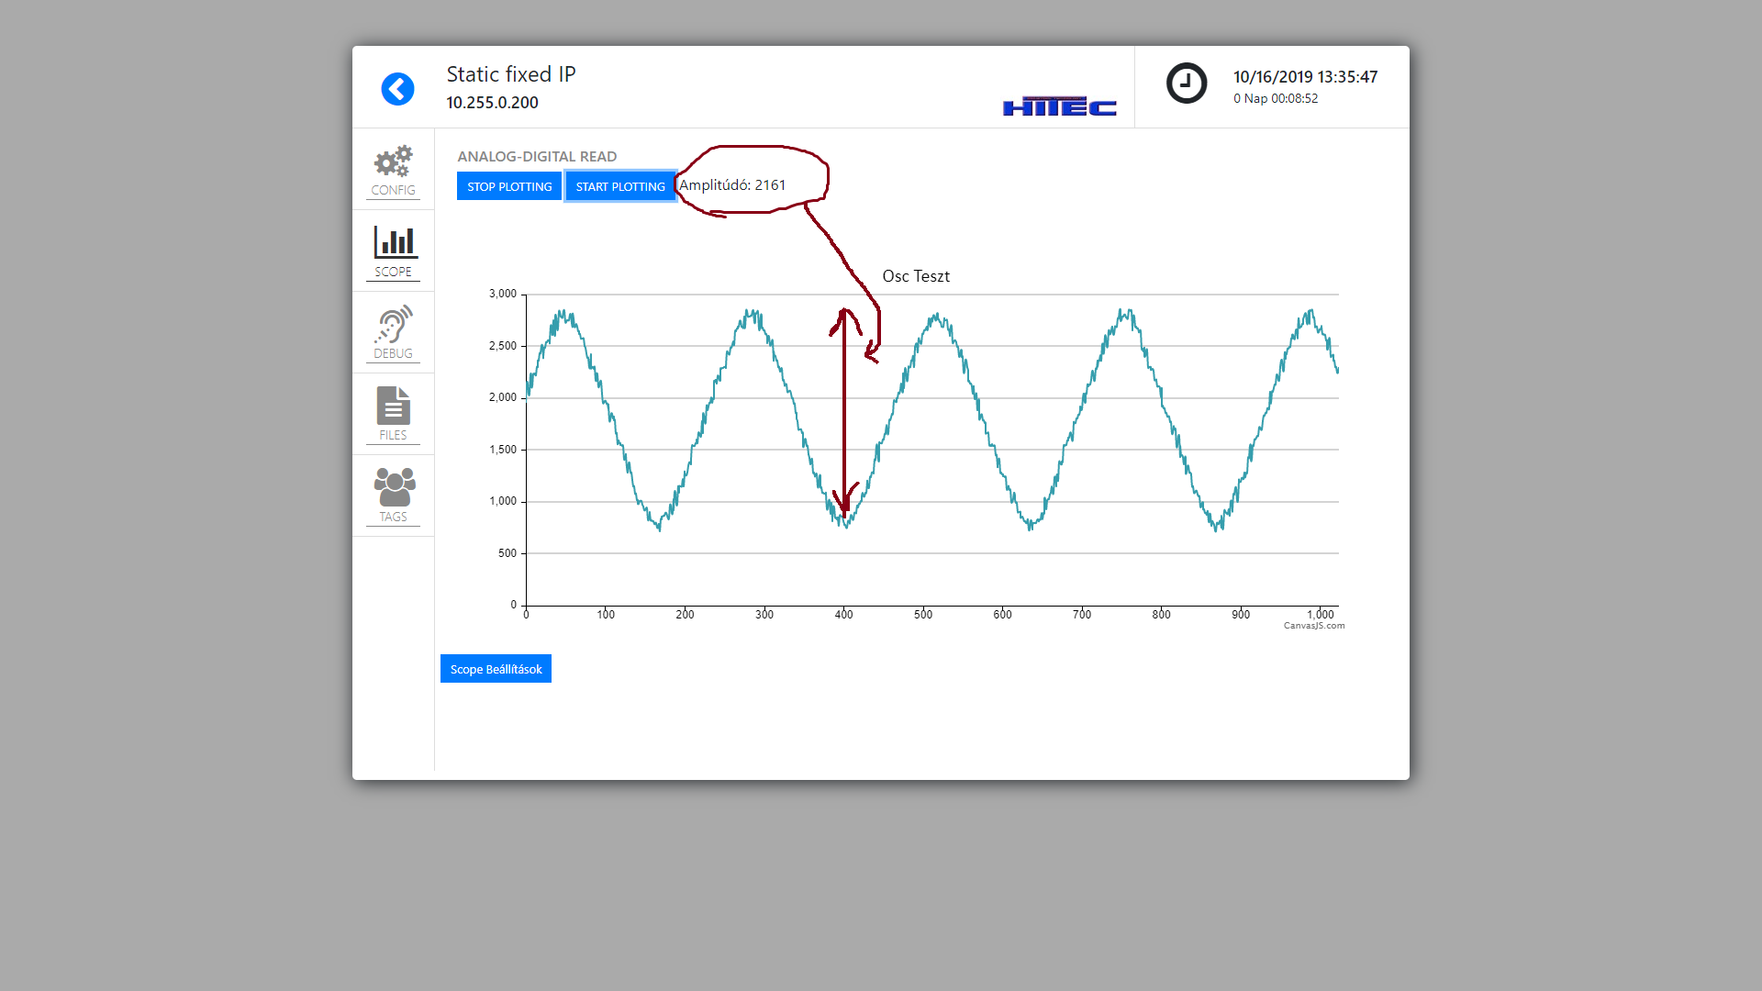Click the clock icon in header

[x=1187, y=84]
